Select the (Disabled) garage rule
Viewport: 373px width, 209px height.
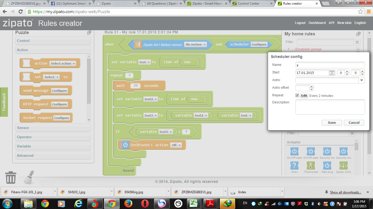click(x=308, y=49)
